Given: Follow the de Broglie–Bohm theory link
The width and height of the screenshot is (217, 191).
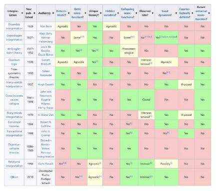Looking at the screenshot, I should coord(14,51).
